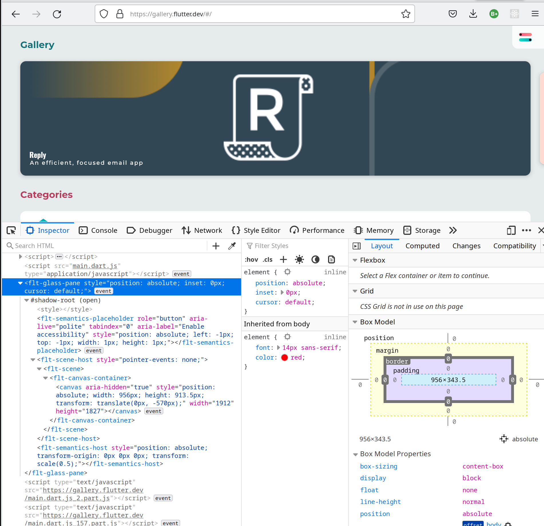
Task: Switch to the Changes sidebar tab
Action: (466, 246)
